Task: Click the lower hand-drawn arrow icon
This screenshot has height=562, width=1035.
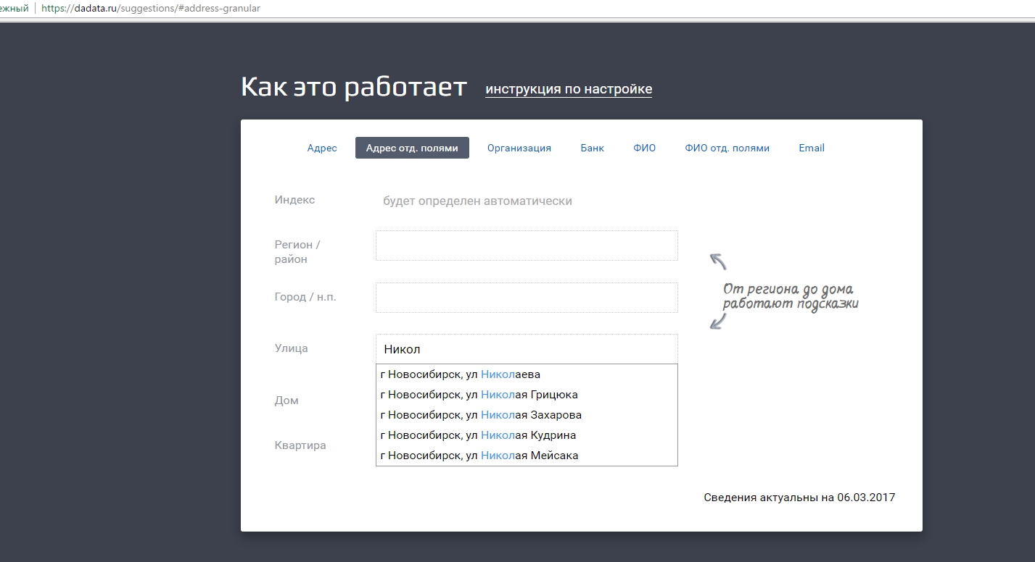Action: tap(718, 321)
